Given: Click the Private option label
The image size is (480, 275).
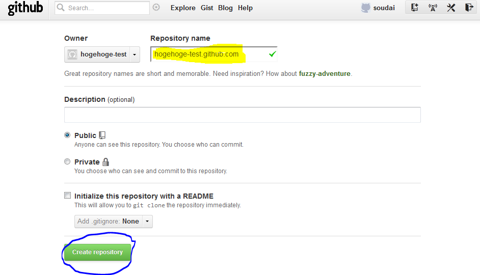Looking at the screenshot, I should pyautogui.click(x=87, y=162).
